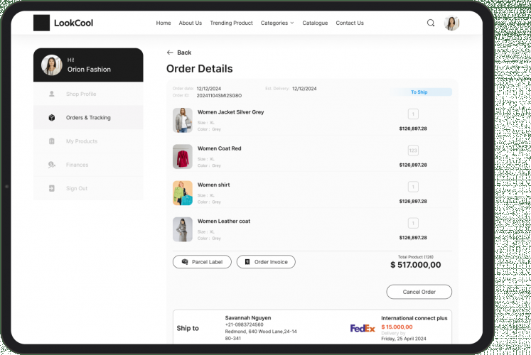Click the shipping cost $ 15.000,00

tap(397, 327)
